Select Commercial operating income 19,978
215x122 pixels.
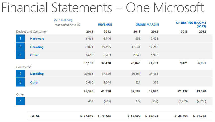(x=201, y=91)
